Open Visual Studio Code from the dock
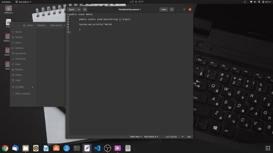The height and width of the screenshot is (153, 273). (97, 148)
